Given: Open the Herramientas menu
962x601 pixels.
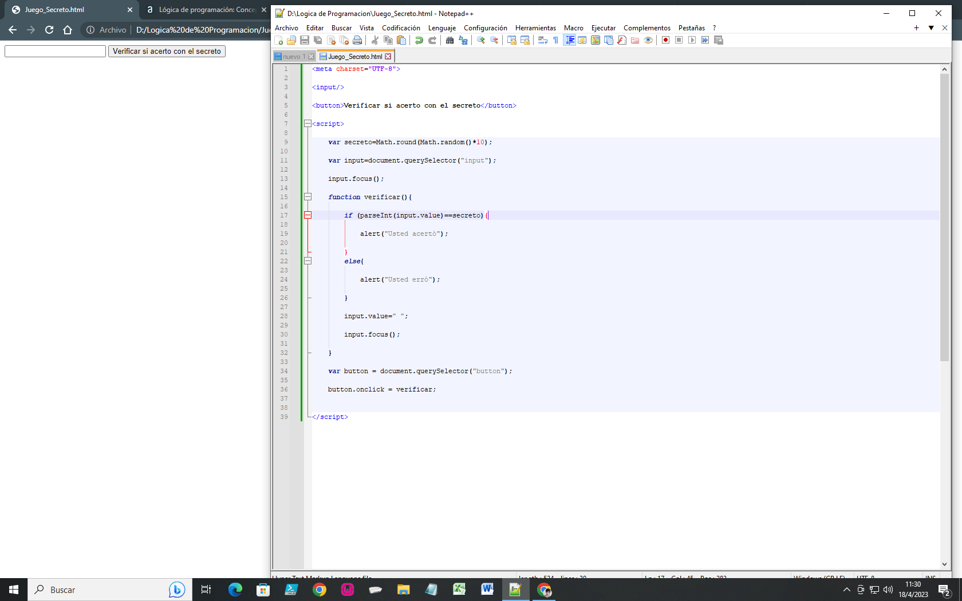Looking at the screenshot, I should tap(535, 27).
